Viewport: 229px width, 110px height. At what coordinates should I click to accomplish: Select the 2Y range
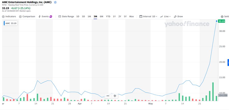pyautogui.click(x=120, y=16)
